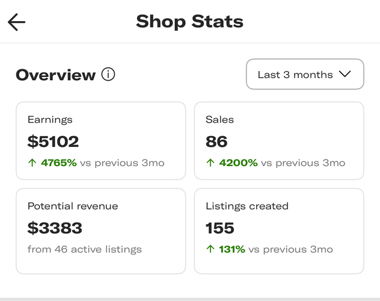Click the green up arrow under Sales

click(210, 163)
